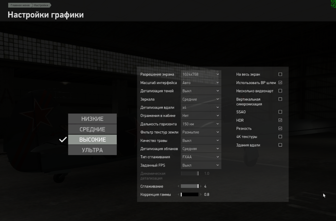Click the Коррекция гаммы value 0.8
Viewport: 336px width, 221px height.
pos(207,195)
